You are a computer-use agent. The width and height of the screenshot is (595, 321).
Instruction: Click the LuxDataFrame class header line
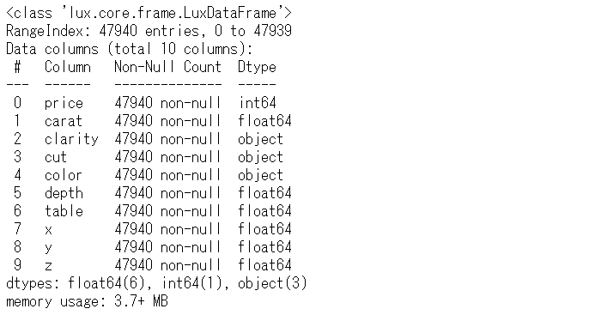click(x=149, y=13)
